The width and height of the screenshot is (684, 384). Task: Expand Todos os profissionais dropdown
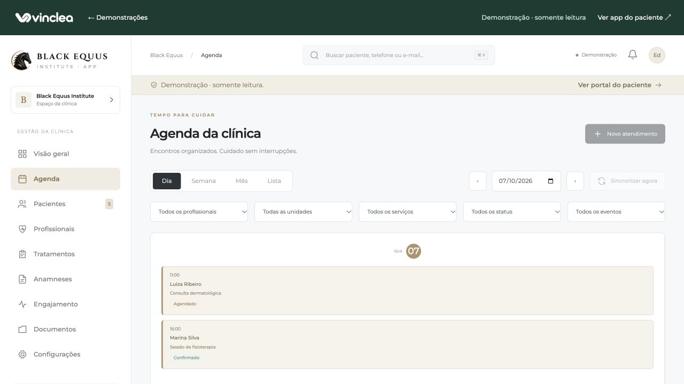[199, 212]
